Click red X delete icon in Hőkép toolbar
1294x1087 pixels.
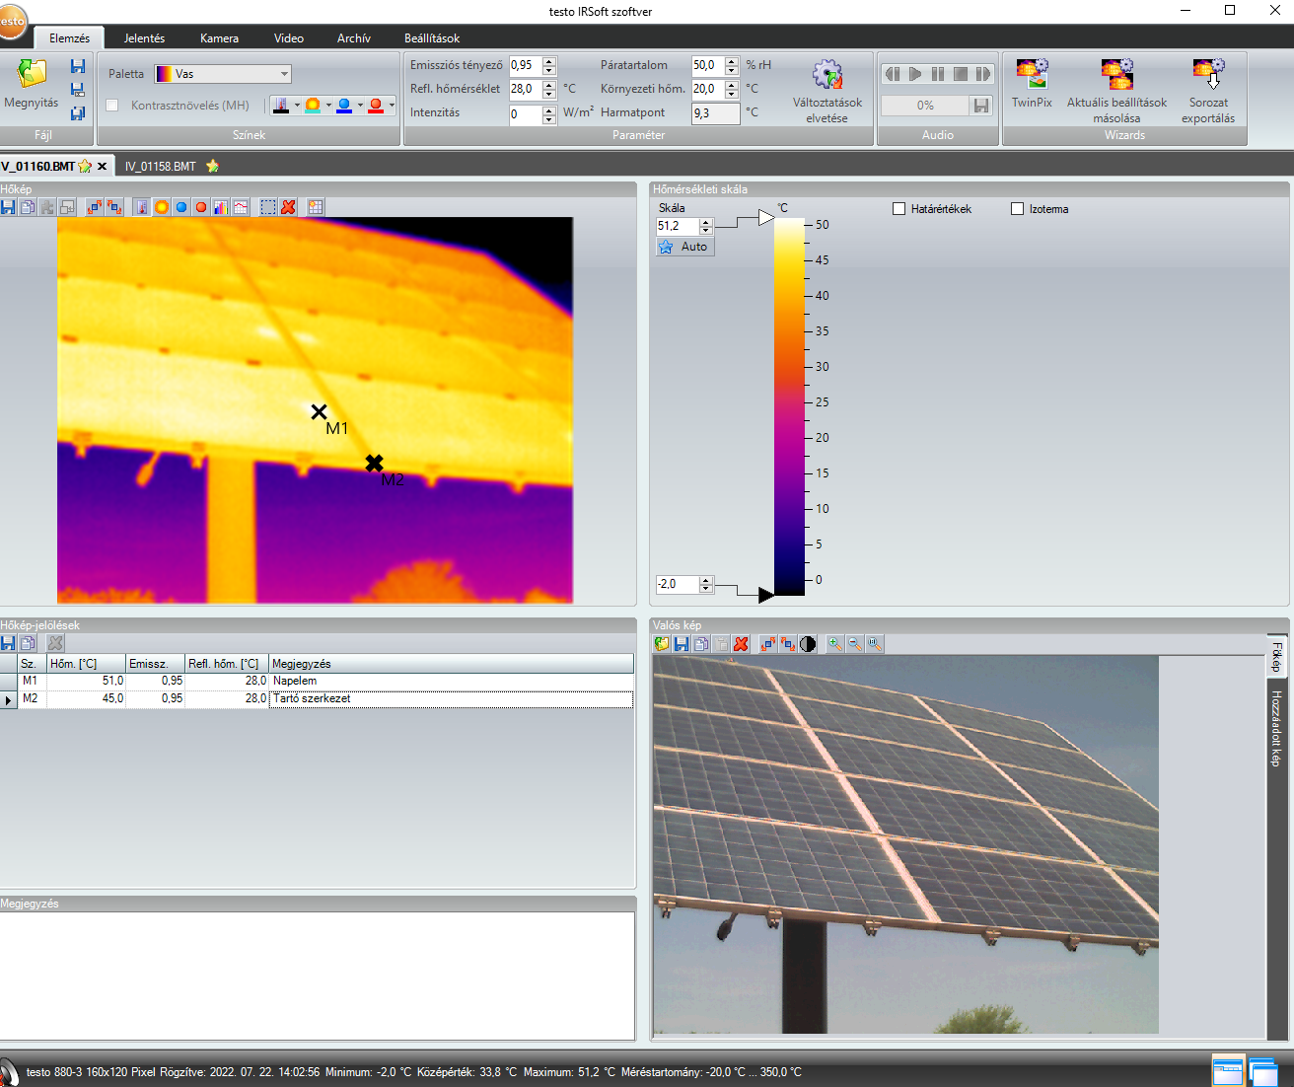point(288,207)
